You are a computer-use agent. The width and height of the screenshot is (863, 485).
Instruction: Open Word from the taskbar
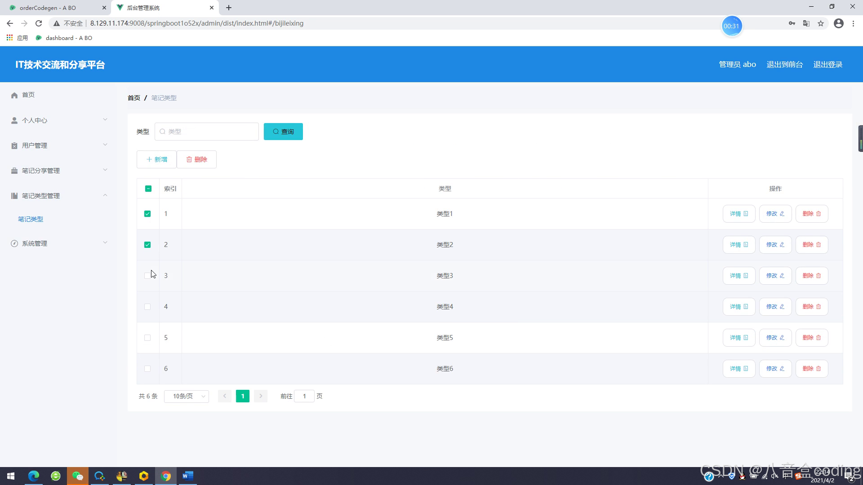tap(188, 476)
